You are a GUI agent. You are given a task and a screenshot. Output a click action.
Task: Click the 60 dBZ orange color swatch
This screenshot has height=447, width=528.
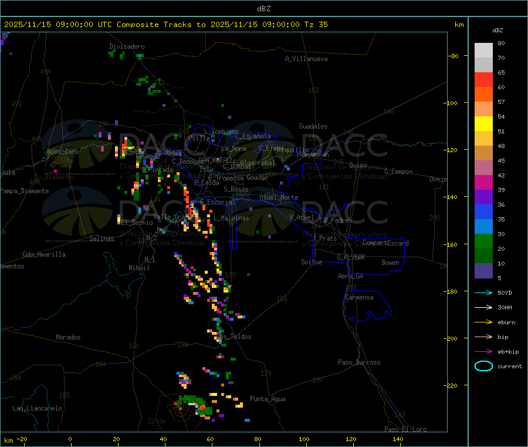coord(483,95)
